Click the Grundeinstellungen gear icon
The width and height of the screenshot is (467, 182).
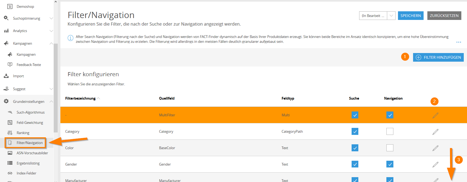click(6, 101)
